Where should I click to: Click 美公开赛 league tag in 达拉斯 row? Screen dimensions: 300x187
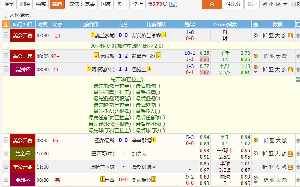pyautogui.click(x=23, y=56)
